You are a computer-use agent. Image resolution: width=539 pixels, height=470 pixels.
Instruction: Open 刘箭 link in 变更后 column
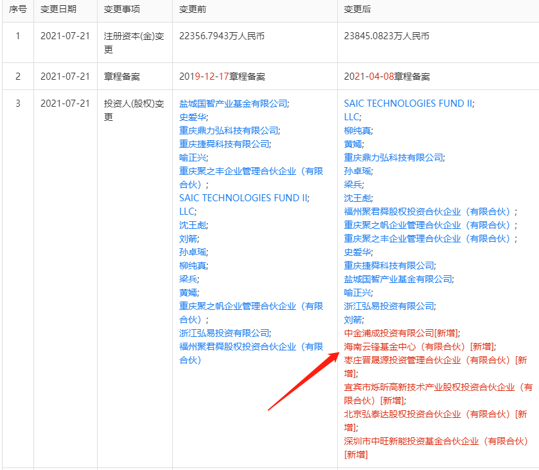click(353, 320)
